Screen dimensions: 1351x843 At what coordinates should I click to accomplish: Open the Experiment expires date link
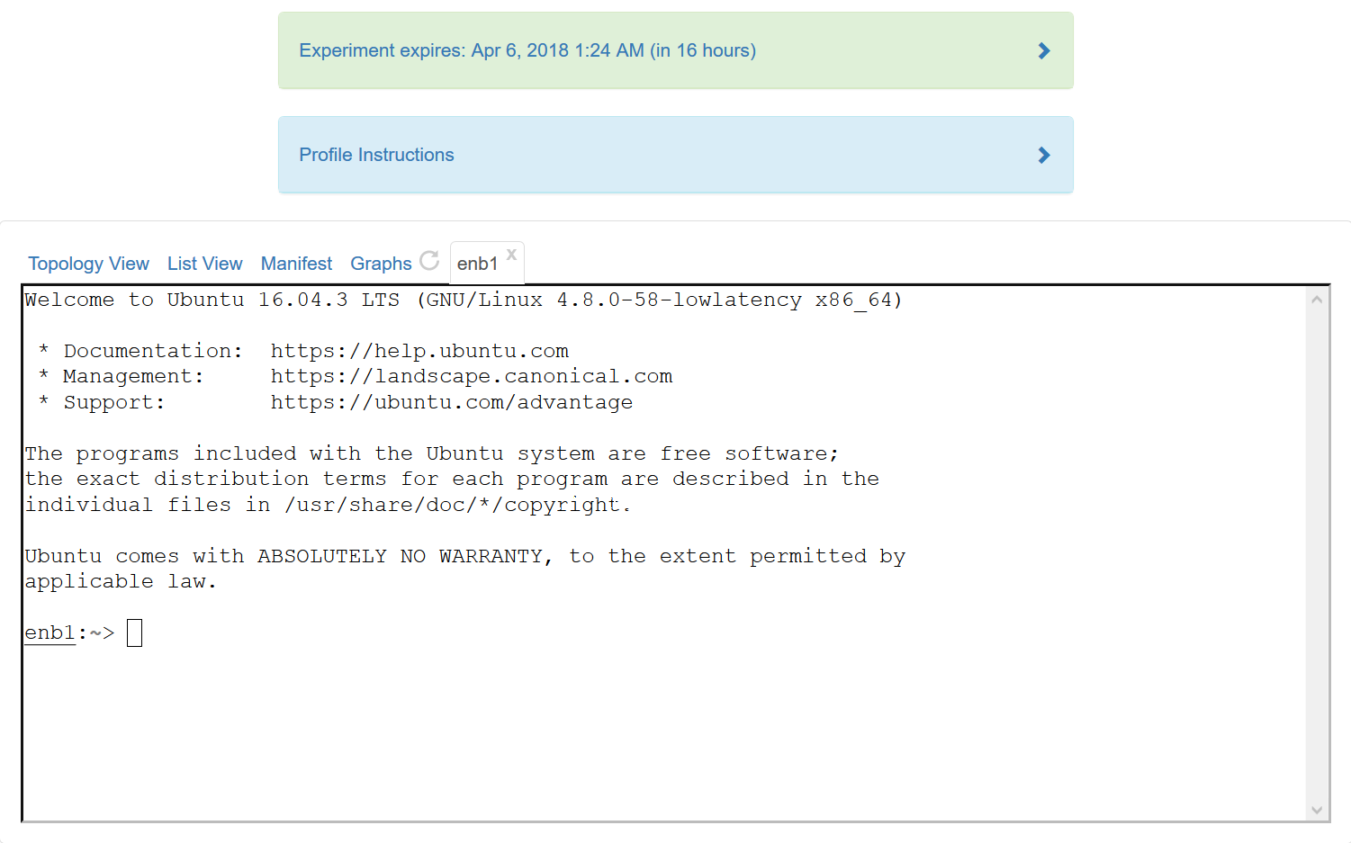[x=527, y=50]
